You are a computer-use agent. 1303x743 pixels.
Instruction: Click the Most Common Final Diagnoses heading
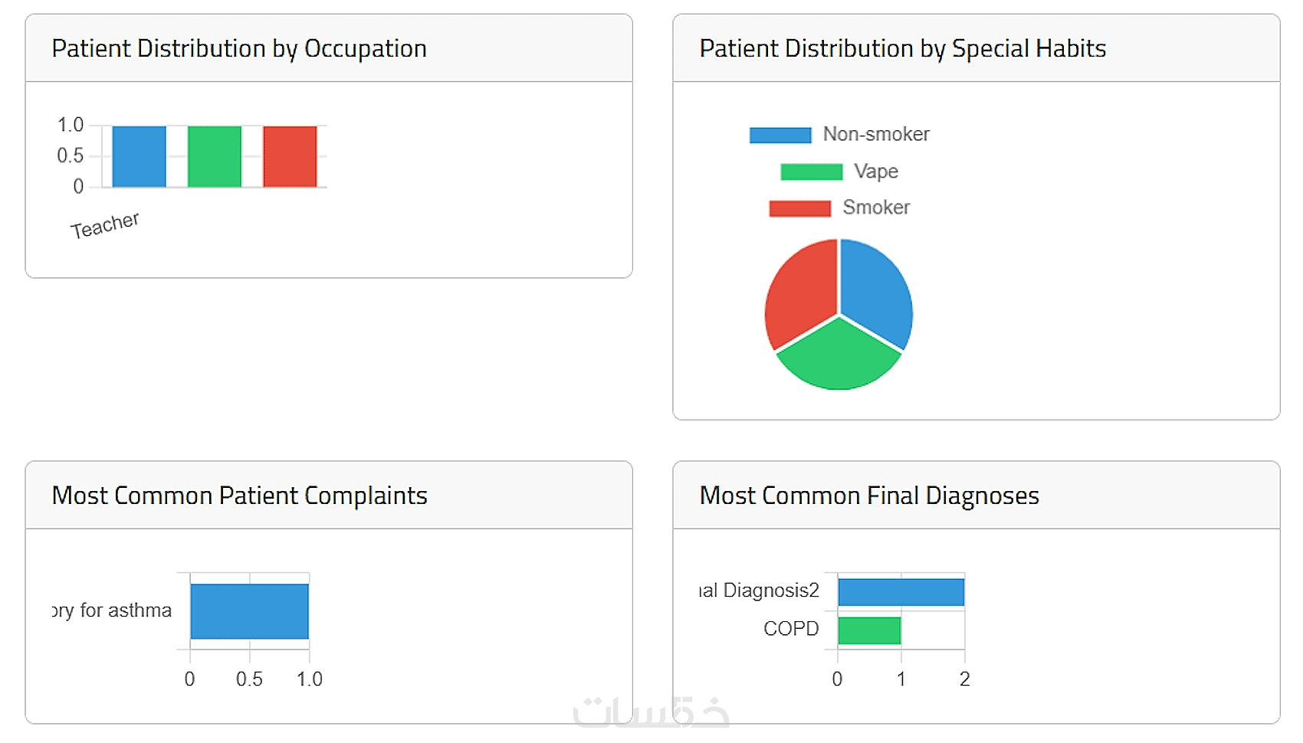click(868, 496)
